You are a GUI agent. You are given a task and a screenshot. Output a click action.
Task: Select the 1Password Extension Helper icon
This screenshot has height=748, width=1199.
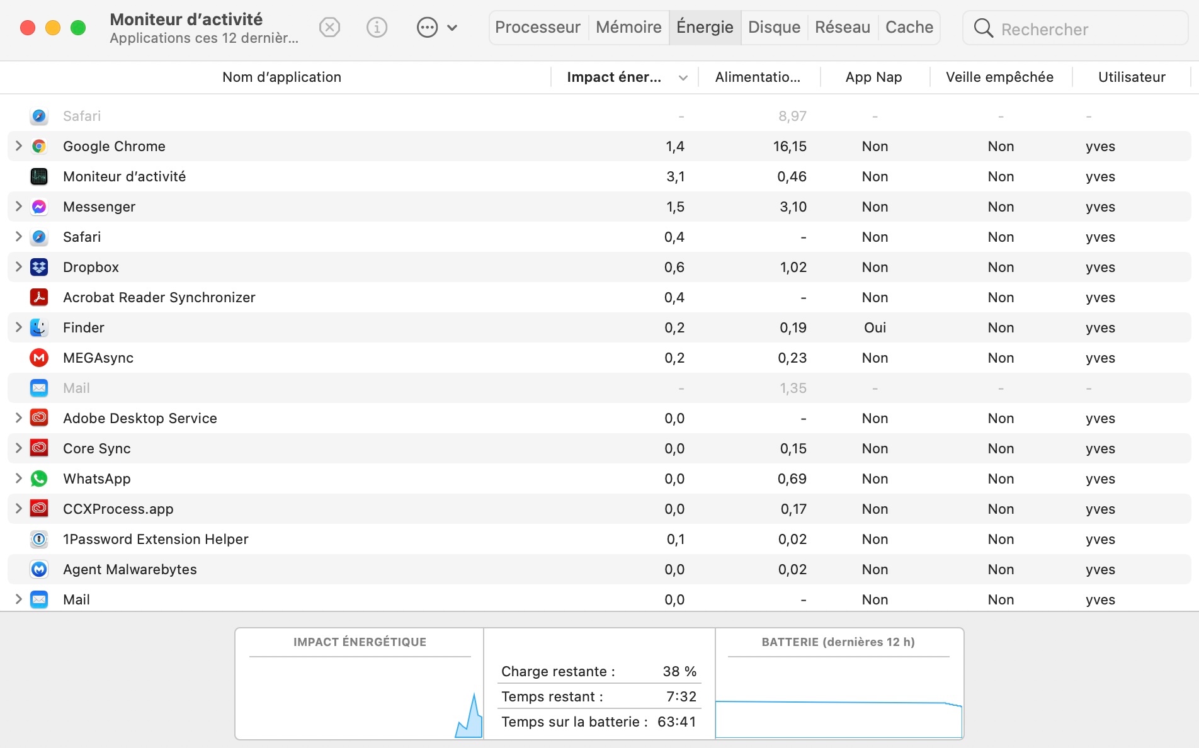39,539
